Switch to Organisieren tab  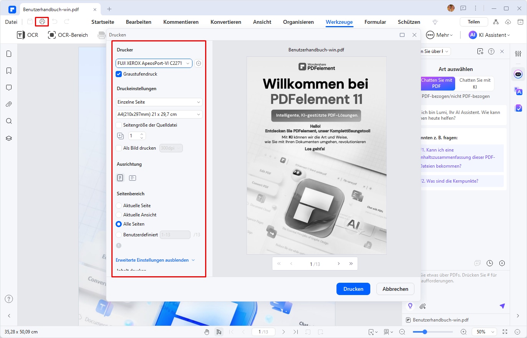pyautogui.click(x=298, y=22)
